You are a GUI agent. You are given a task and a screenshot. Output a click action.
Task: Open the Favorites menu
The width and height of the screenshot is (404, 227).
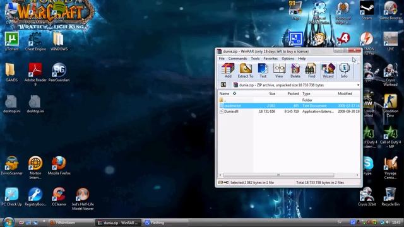tap(270, 59)
